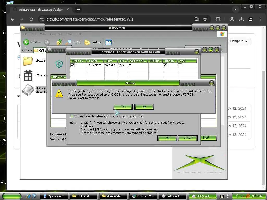267x200 pixels.
Task: Open the View menu in Explorer
Action: coord(43,34)
